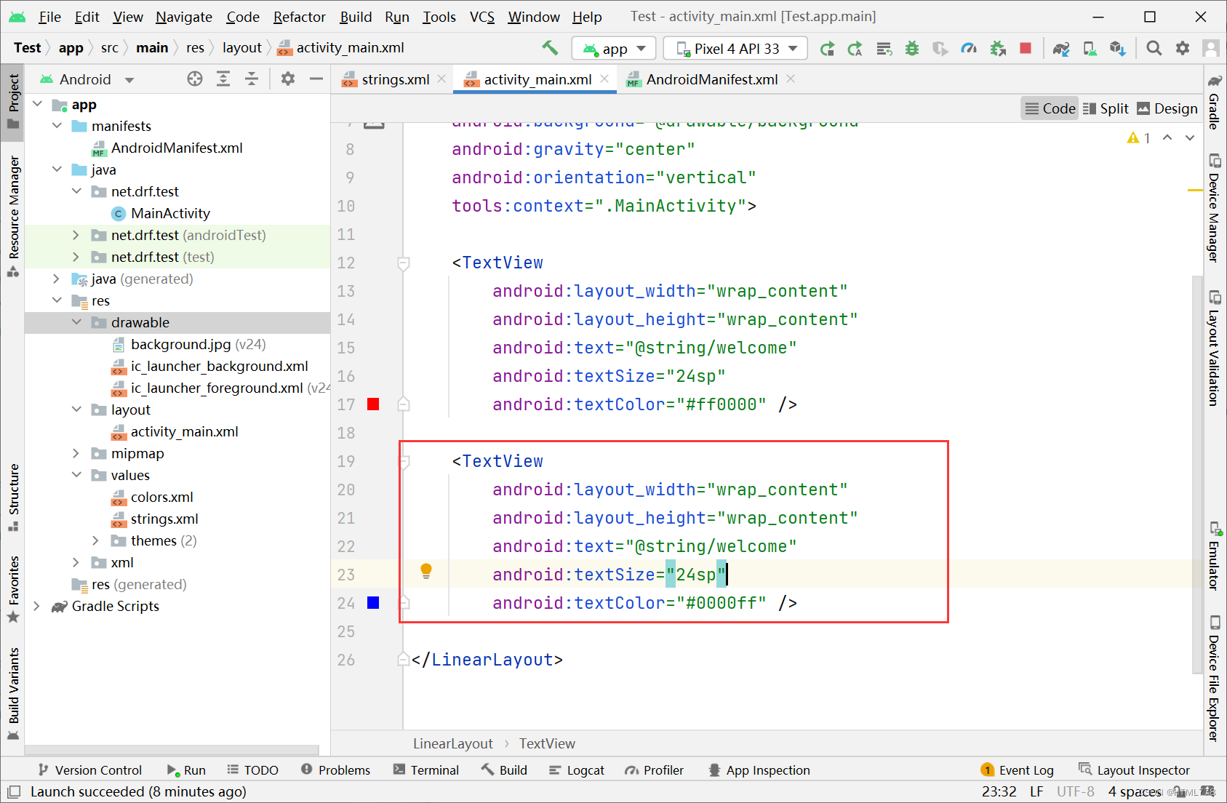Close the activity_main.xml tab
This screenshot has height=803, width=1227.
click(604, 79)
